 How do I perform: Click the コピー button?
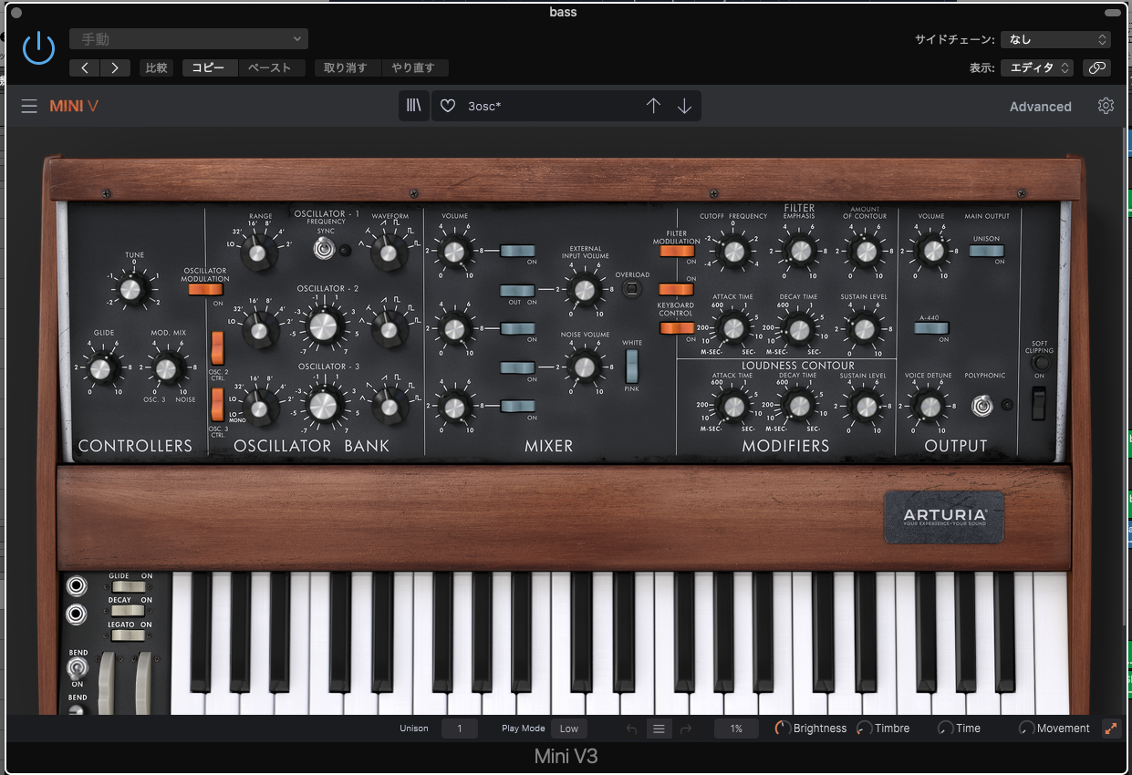point(209,67)
